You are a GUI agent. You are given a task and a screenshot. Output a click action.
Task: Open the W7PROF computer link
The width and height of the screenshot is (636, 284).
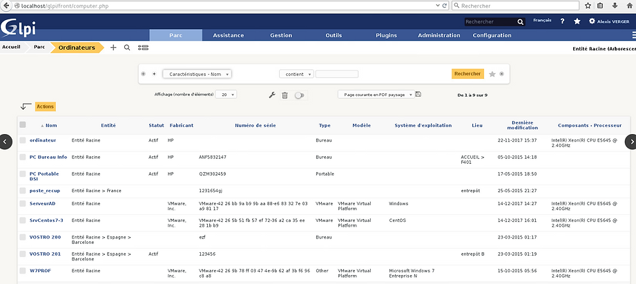[40, 271]
